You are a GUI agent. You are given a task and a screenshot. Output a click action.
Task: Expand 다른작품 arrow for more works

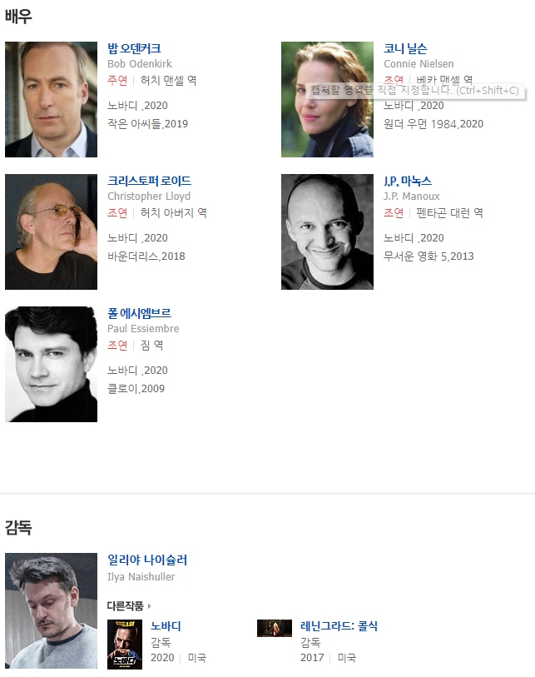coord(149,606)
